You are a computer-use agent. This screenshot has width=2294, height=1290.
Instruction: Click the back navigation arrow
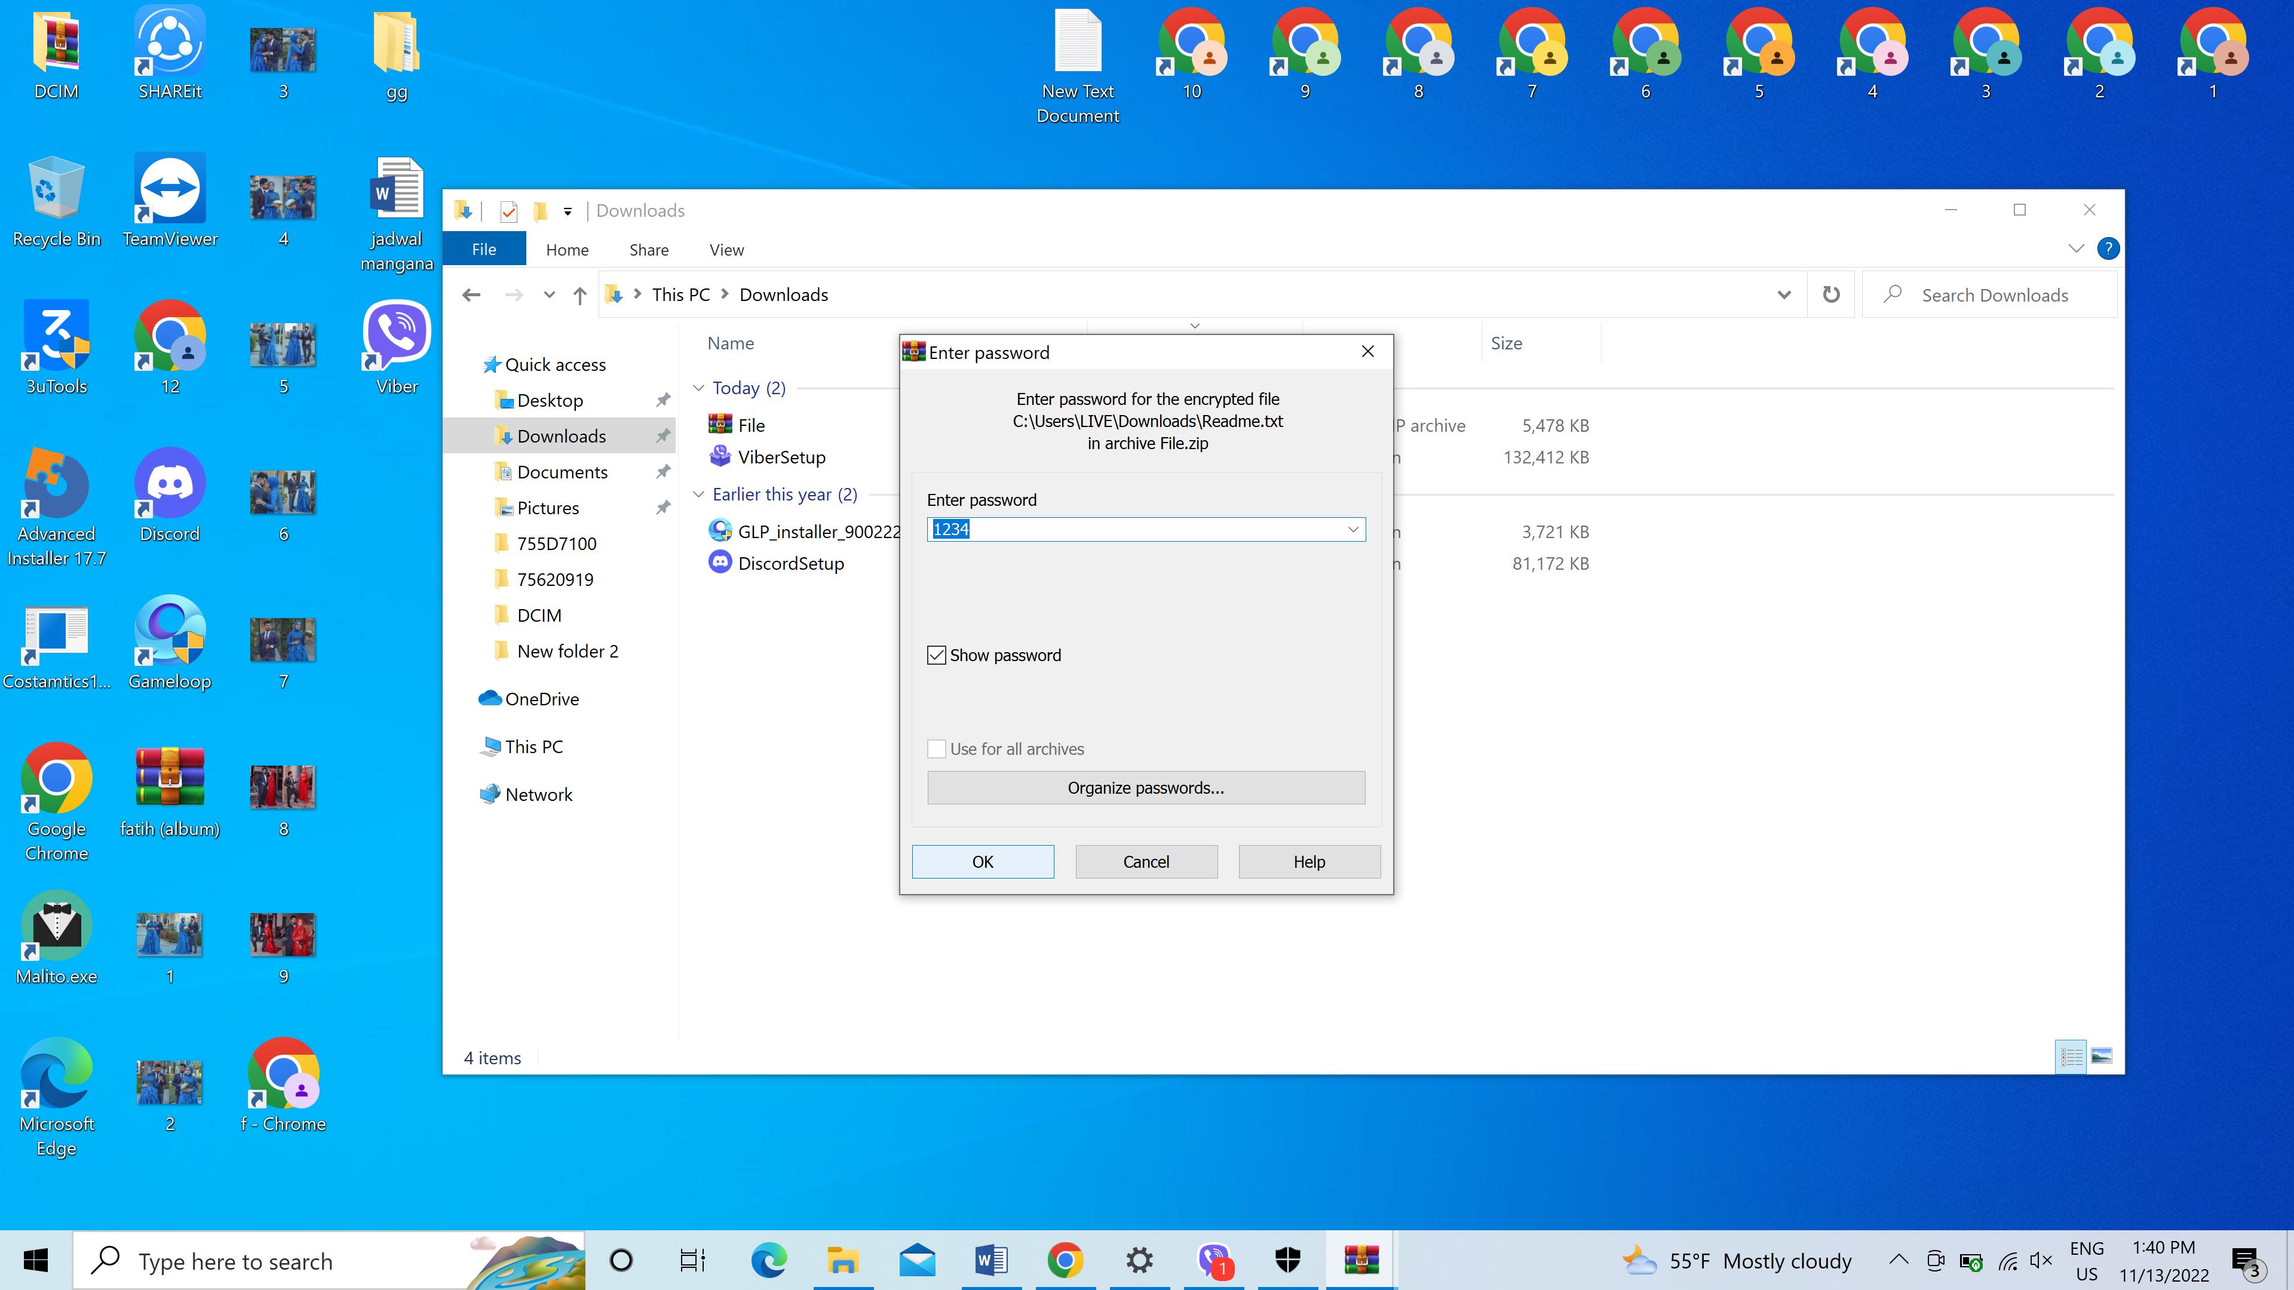(471, 296)
